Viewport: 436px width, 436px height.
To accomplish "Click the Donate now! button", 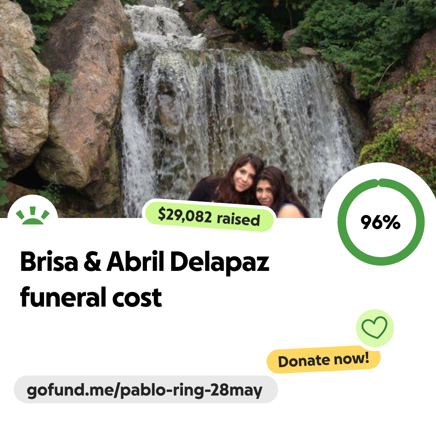I will (323, 360).
